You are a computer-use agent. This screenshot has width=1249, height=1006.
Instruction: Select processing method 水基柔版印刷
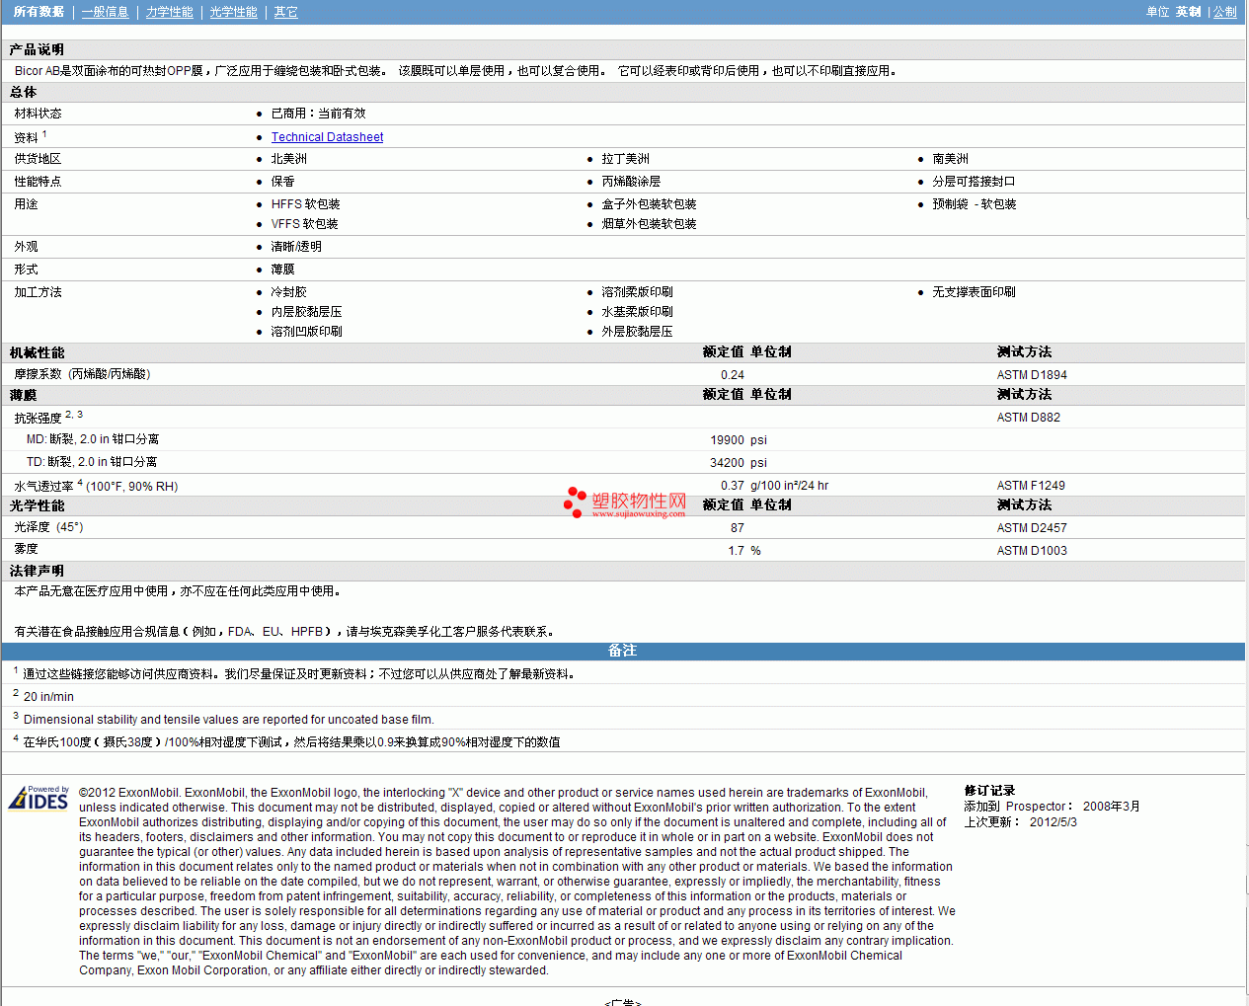pos(638,312)
